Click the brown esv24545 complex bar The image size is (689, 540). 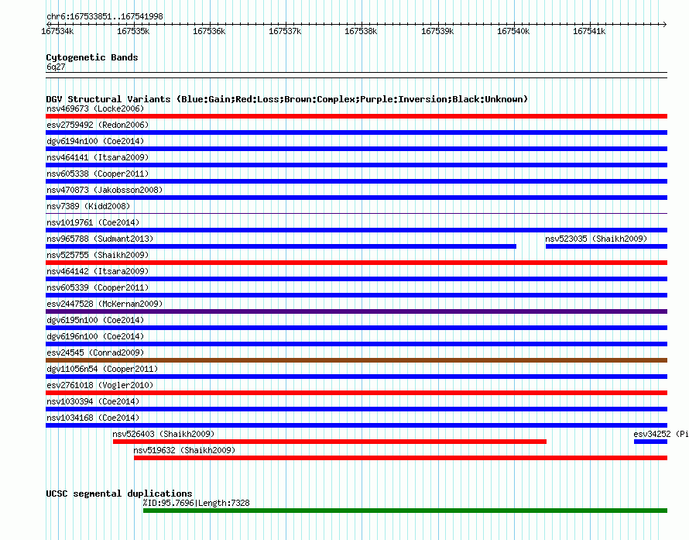[356, 360]
